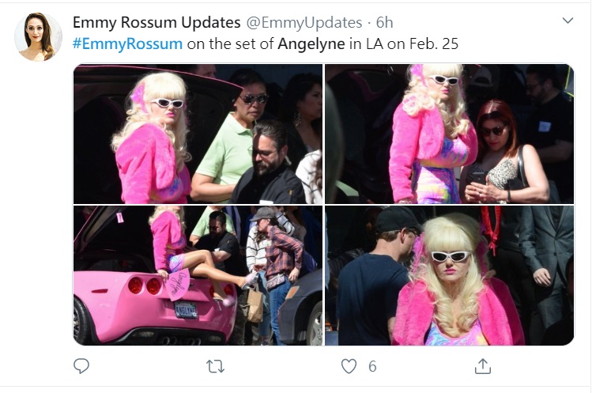The width and height of the screenshot is (592, 393).
Task: Open the Emmy Rossum Updates display name
Action: 156,22
